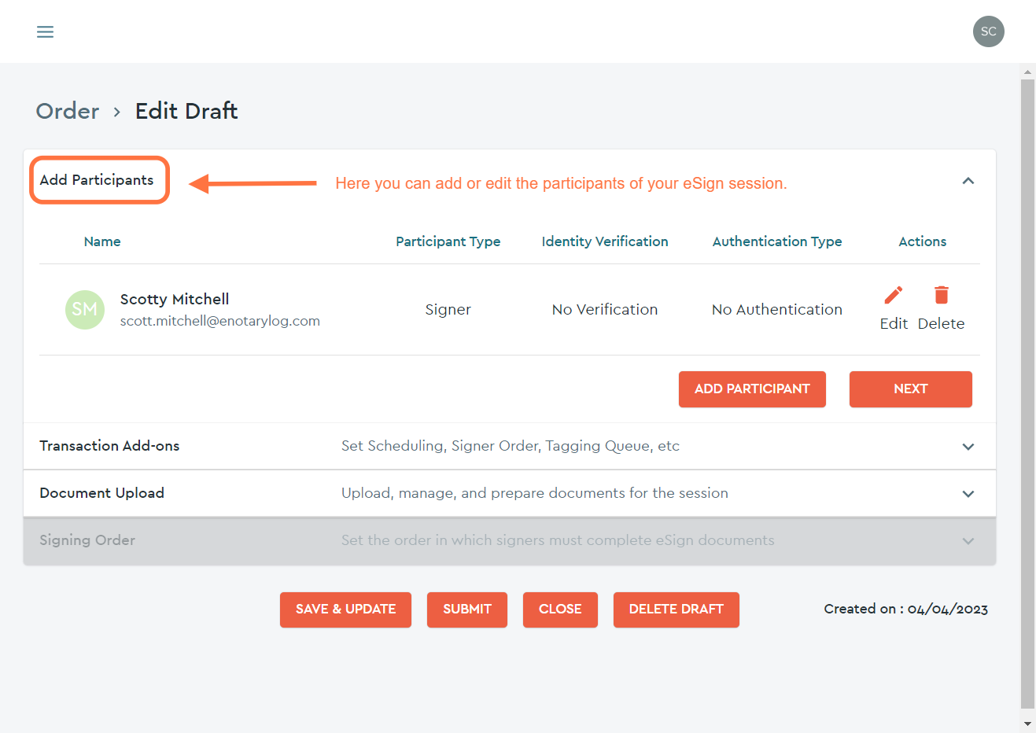Click the No Authentication cell
This screenshot has width=1036, height=733.
click(x=777, y=309)
